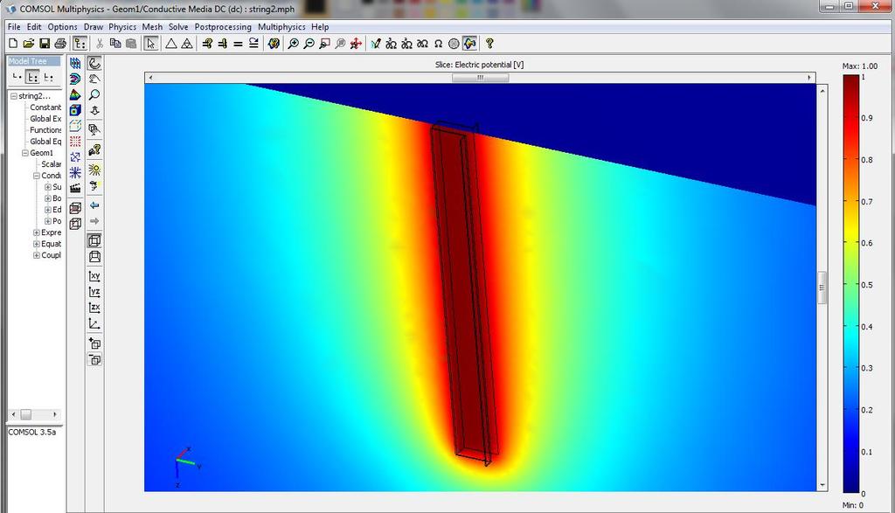Click the Edge plot icon
Screen dimensions: 895x513
coord(75,126)
